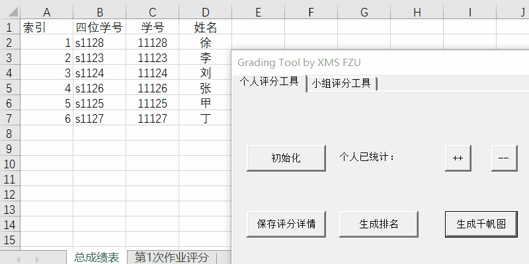Select row 10 header
529x264 pixels.
(10, 164)
